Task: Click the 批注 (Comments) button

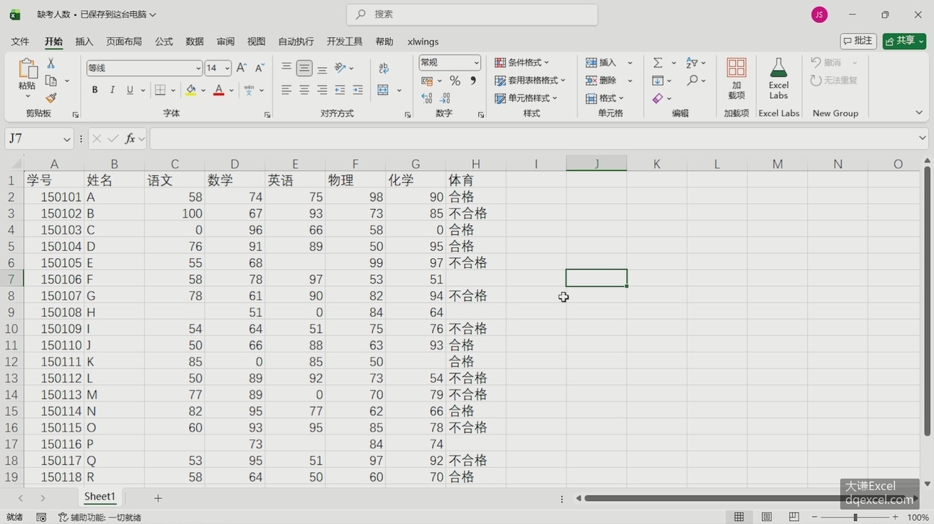Action: (x=858, y=41)
